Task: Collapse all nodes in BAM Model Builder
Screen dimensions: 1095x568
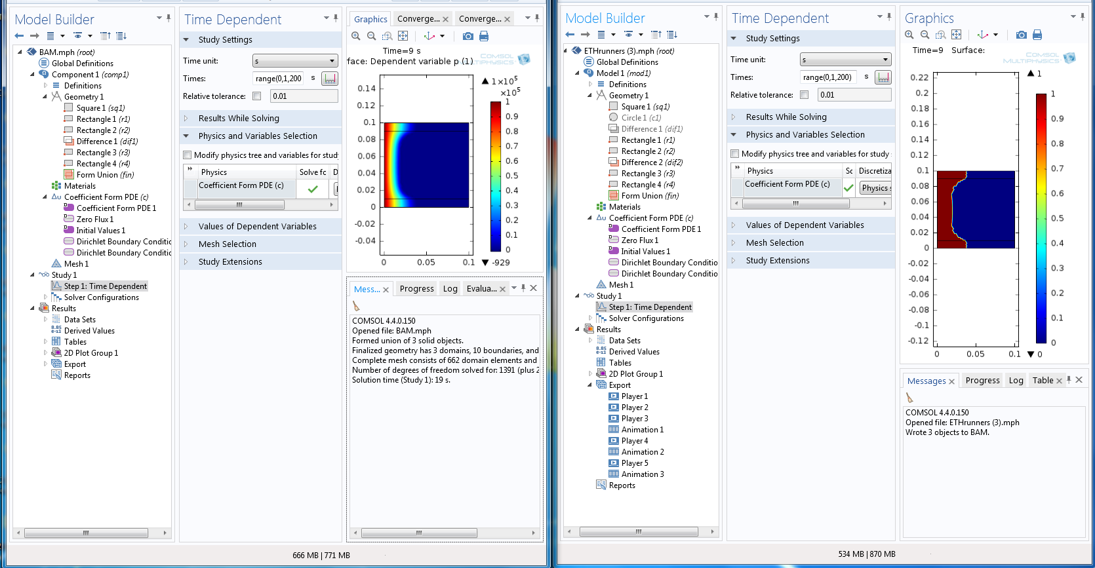Action: [105, 36]
